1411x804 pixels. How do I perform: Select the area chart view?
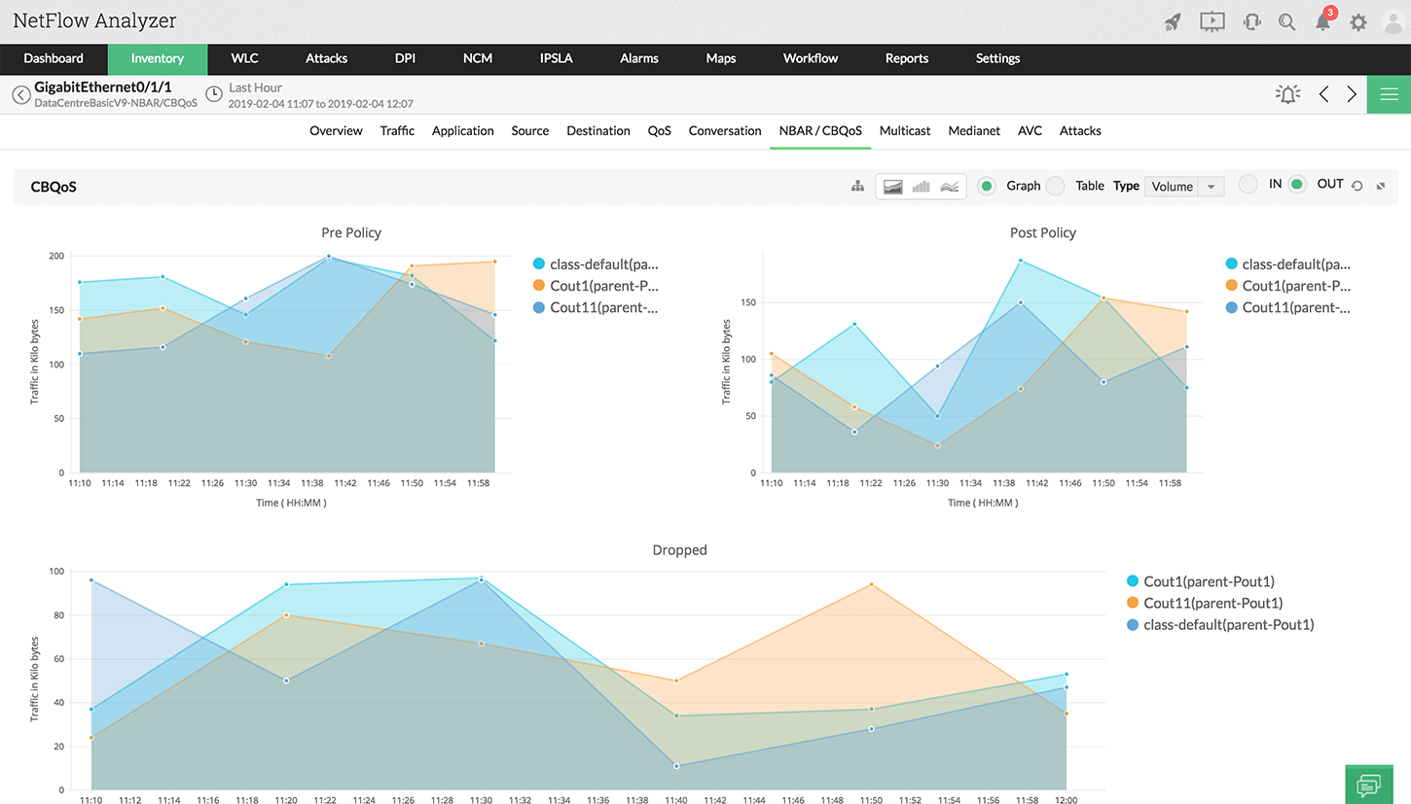click(x=892, y=186)
